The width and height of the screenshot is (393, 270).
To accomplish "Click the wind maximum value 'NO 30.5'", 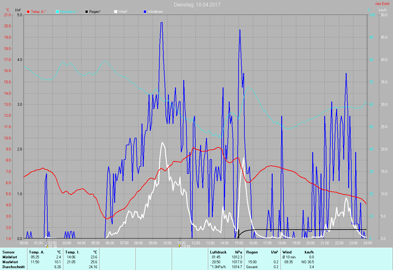I will click(308, 262).
